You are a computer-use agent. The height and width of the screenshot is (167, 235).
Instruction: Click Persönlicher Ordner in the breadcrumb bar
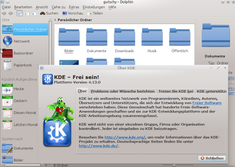pos(75,20)
